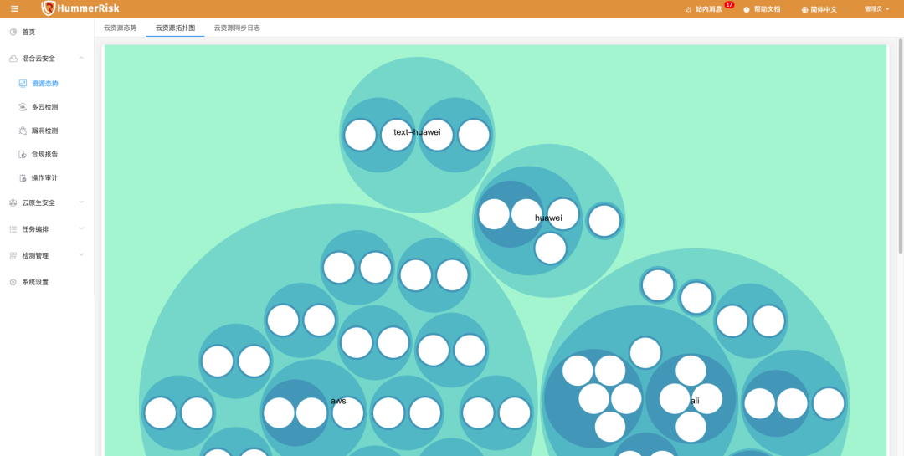This screenshot has height=456, width=904.
Task: Click the aws circle label
Action: [x=338, y=401]
